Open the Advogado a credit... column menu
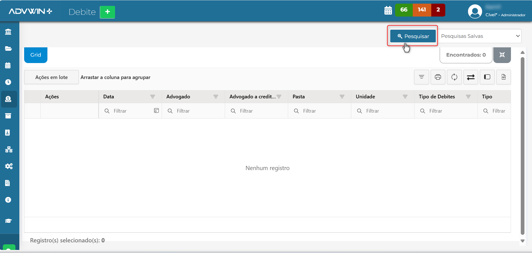This screenshot has width=532, height=253. tap(279, 97)
